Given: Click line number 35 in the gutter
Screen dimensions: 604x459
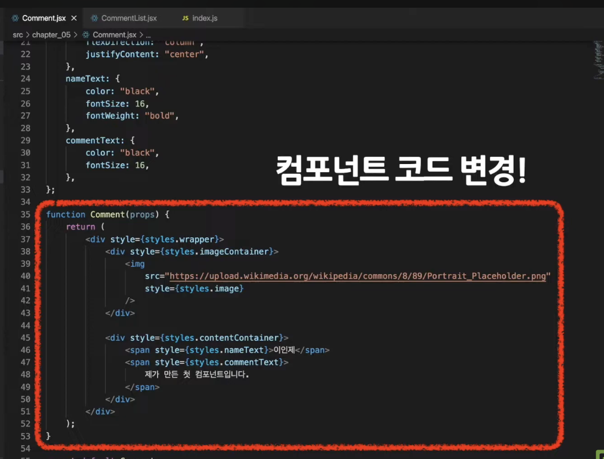Looking at the screenshot, I should pos(25,214).
